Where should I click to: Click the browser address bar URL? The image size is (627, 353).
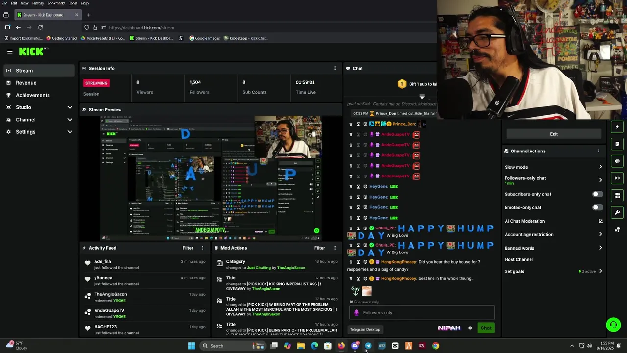(142, 28)
